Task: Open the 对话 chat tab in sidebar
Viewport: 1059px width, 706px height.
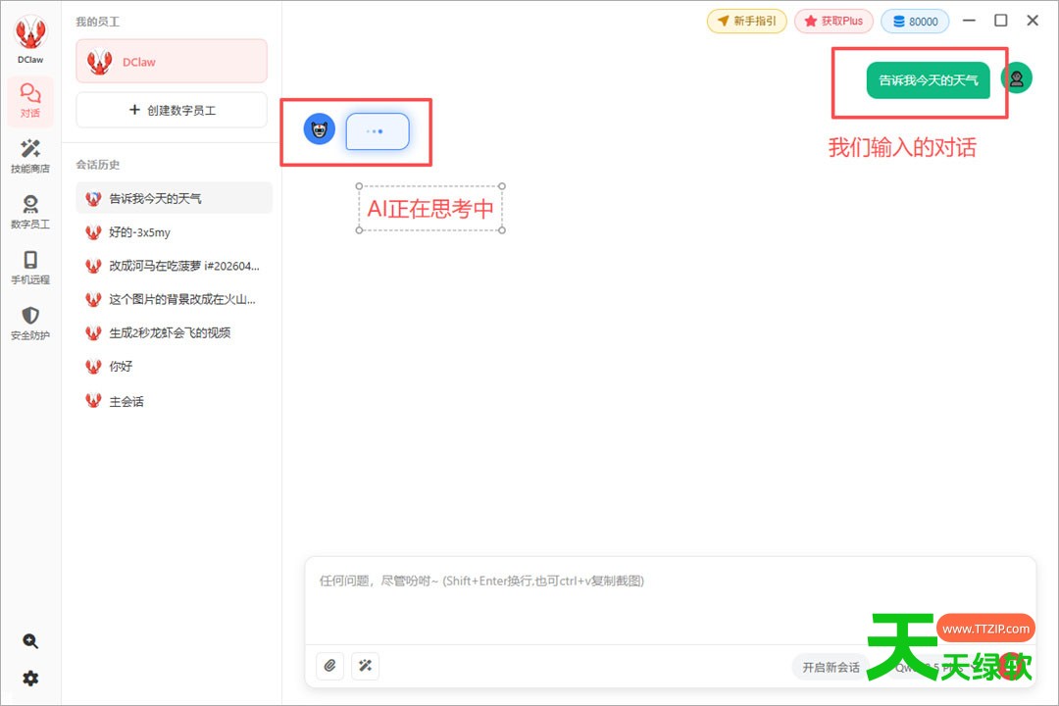Action: point(30,101)
